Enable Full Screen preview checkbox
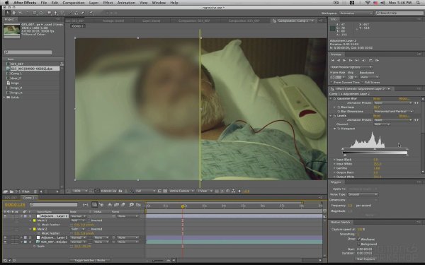Image resolution: width=425 pixels, height=265 pixels. point(363,82)
